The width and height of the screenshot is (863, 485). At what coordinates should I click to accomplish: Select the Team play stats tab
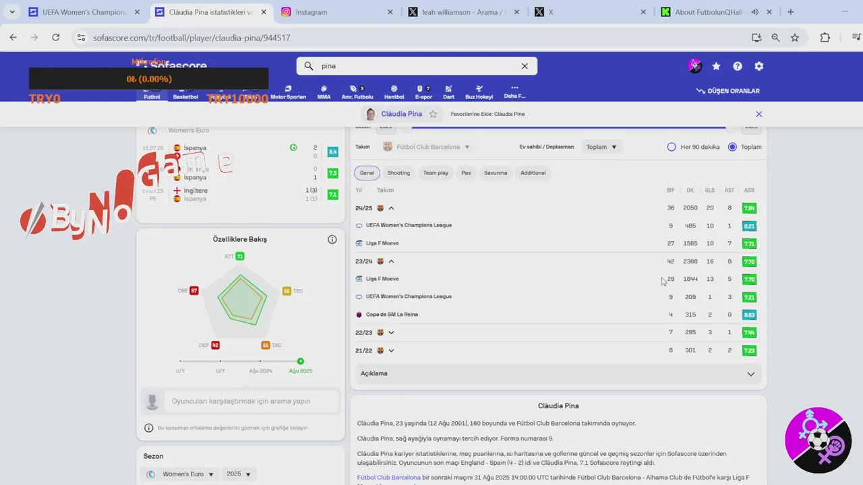coord(436,173)
